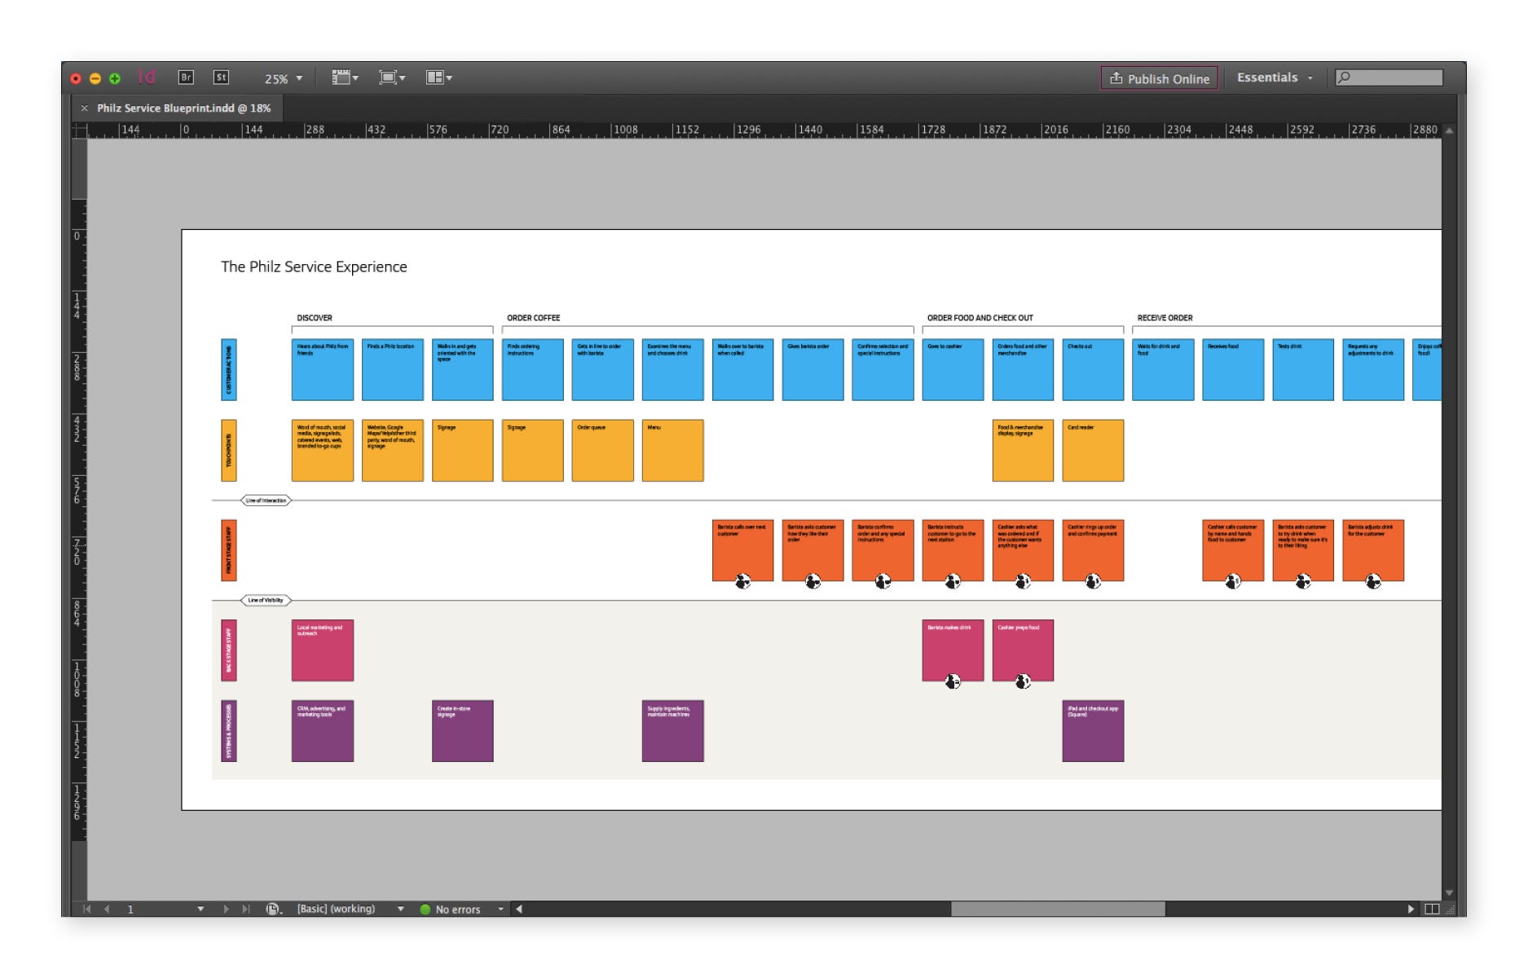
Task: Select the RECEIVE ORDER phase heading
Action: point(1165,318)
